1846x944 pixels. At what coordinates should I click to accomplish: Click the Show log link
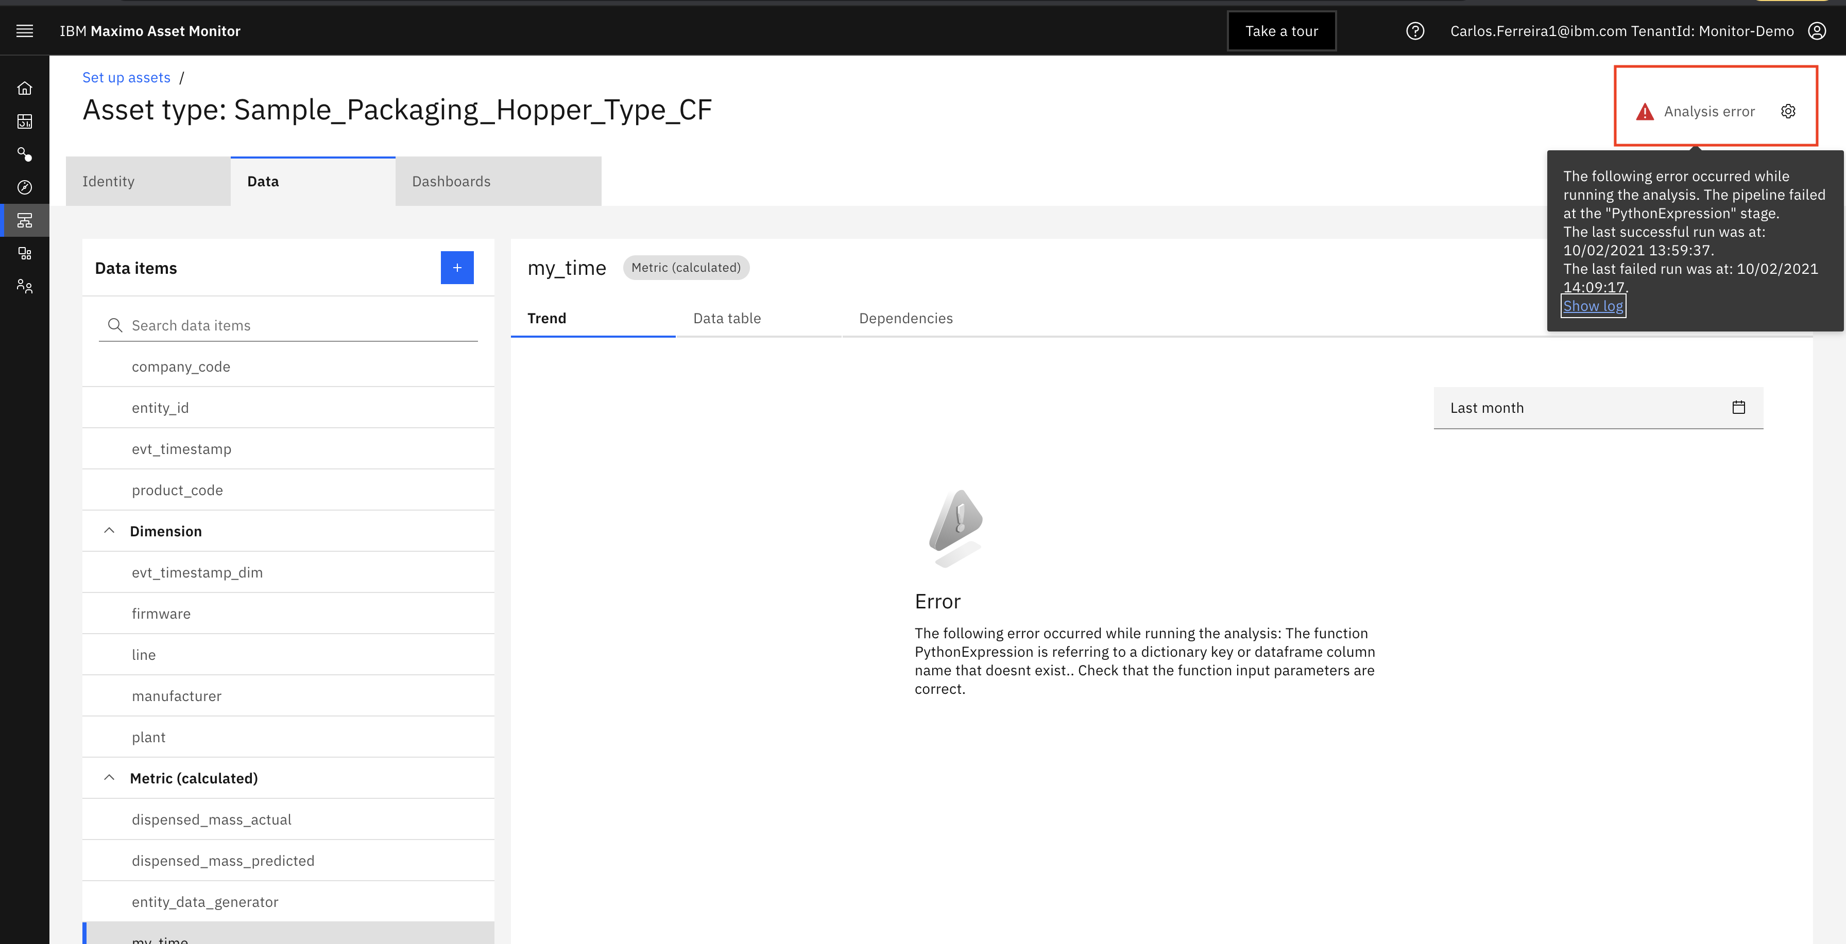tap(1593, 306)
